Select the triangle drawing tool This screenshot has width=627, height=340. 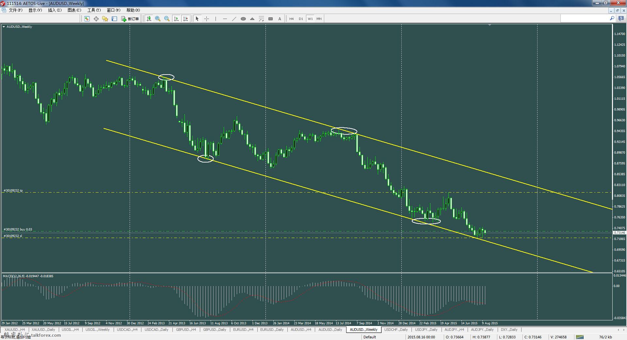click(252, 19)
